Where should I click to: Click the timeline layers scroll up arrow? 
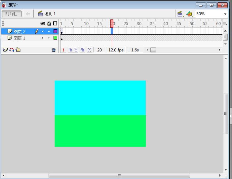pos(225,31)
